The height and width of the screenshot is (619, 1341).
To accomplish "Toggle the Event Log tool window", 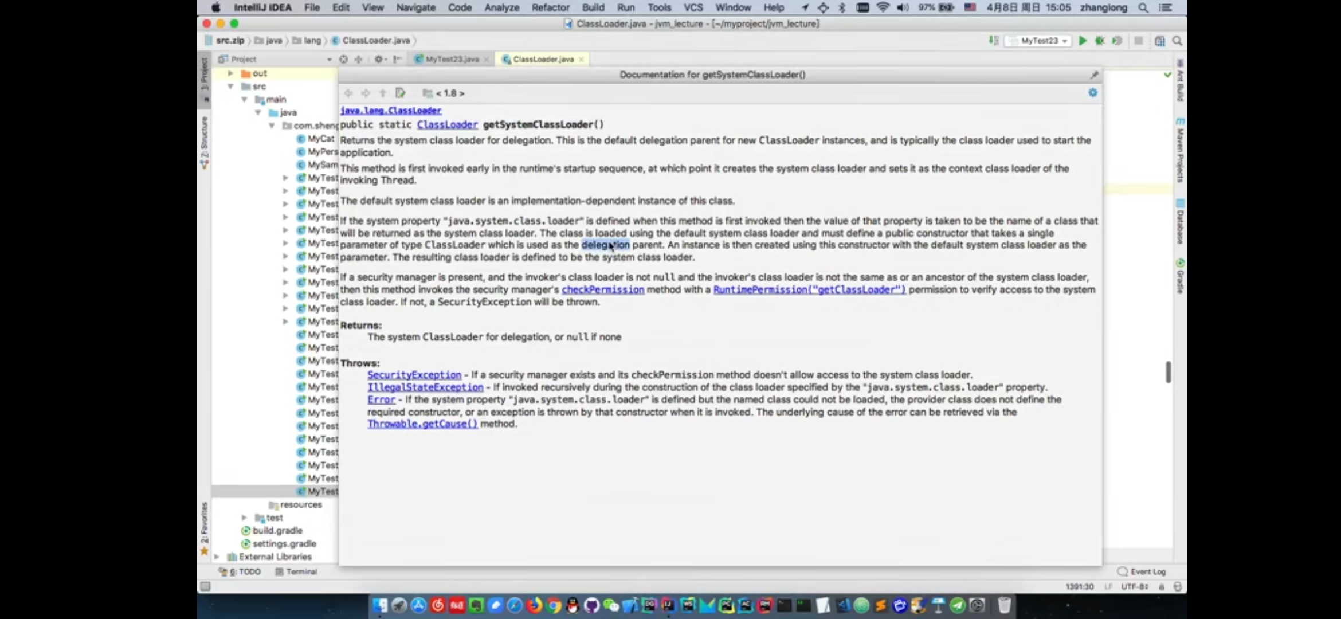I will point(1142,571).
